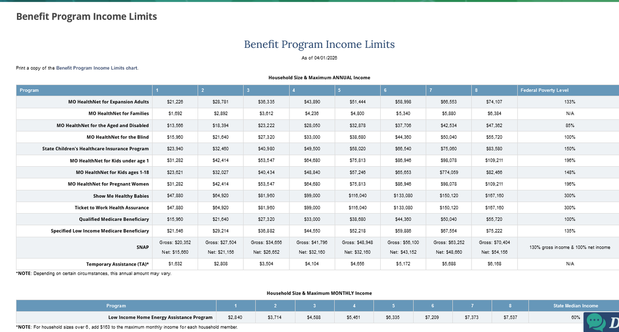
Task: Open the Benefit Program Income Limits chart link
Action: (97, 68)
